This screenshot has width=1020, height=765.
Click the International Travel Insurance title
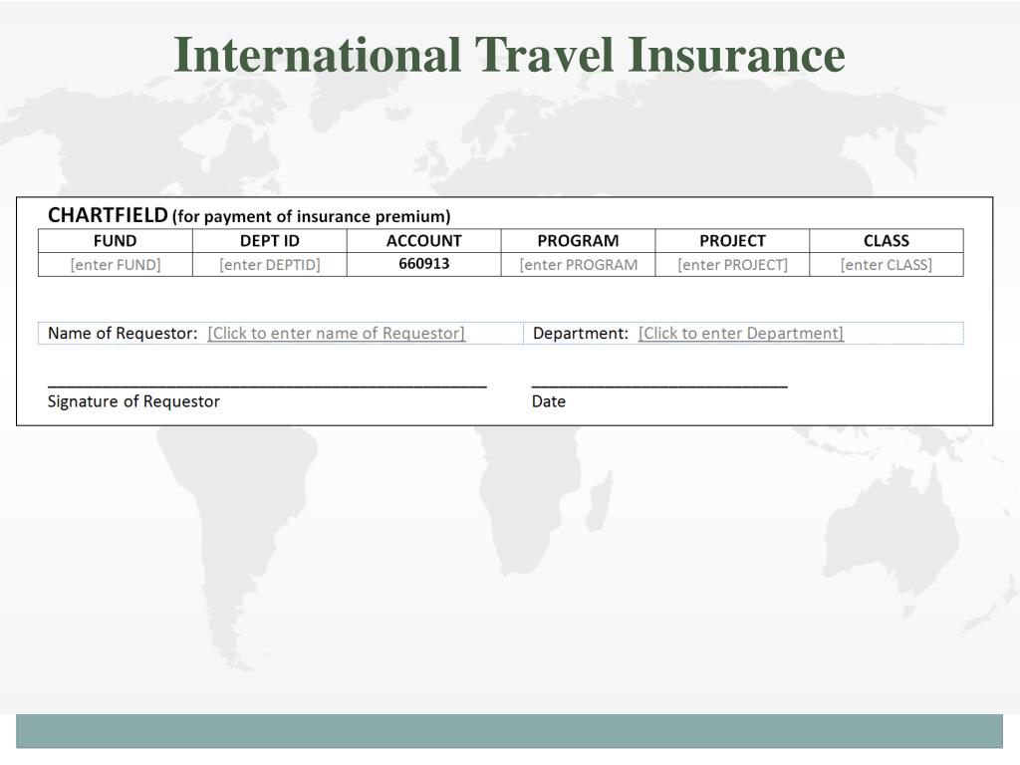(x=509, y=55)
